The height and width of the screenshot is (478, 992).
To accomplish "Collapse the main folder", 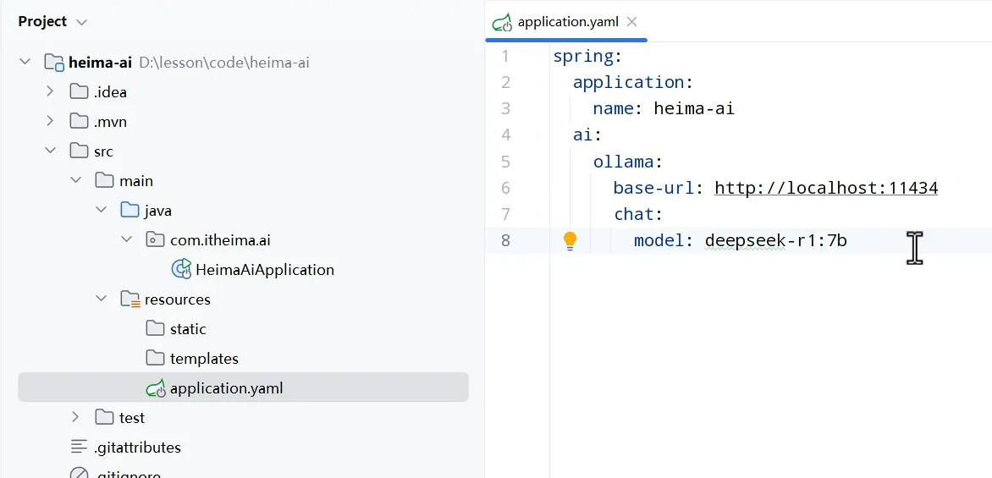I will [x=76, y=181].
